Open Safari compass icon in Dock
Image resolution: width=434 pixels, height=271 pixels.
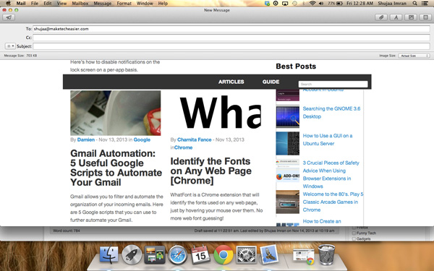[178, 254]
